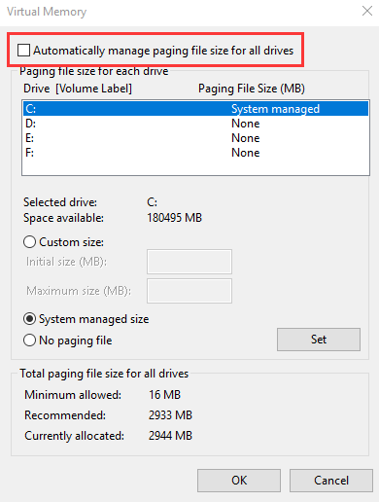Enable automatically manage paging file size checkbox

[23, 51]
